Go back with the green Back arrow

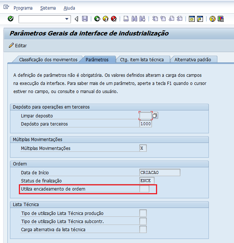pos(97,19)
